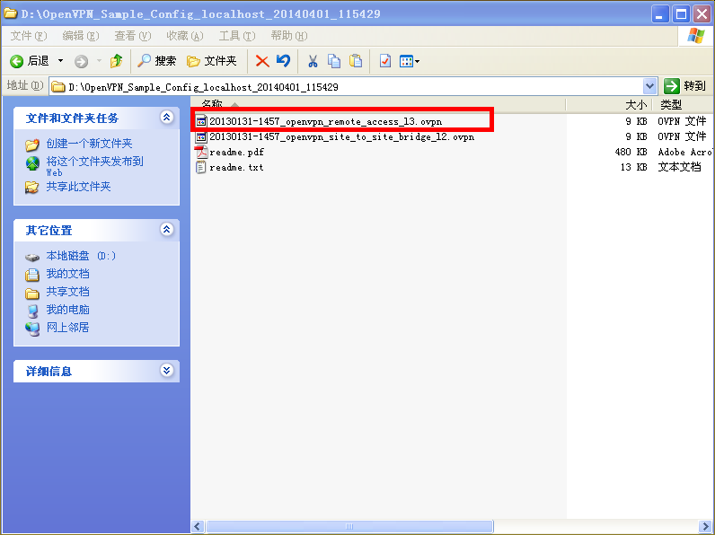
Task: Sort by 名称 column header
Action: click(377, 104)
